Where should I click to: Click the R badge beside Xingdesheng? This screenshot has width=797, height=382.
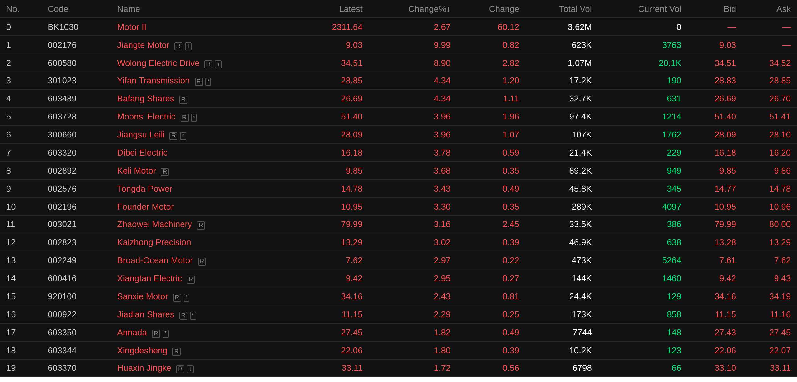pyautogui.click(x=177, y=352)
